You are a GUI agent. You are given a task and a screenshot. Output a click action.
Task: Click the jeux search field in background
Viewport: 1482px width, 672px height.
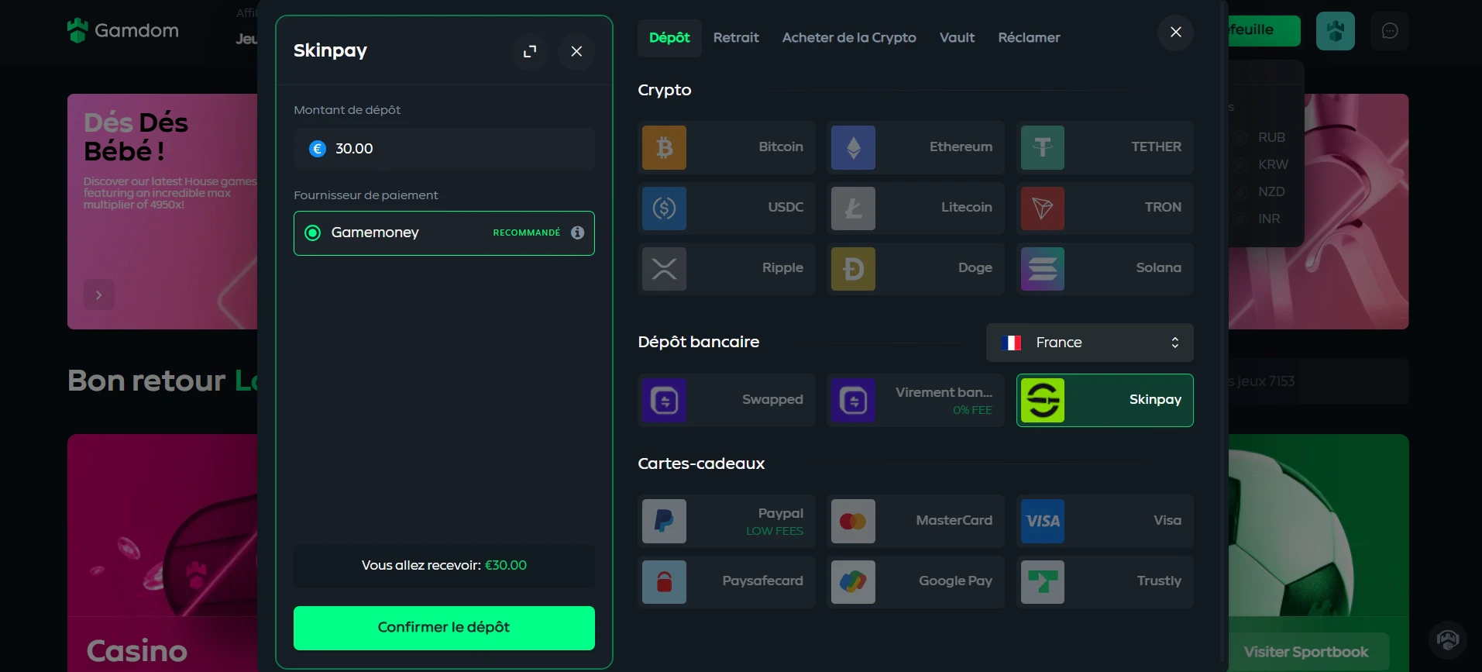click(x=1319, y=381)
